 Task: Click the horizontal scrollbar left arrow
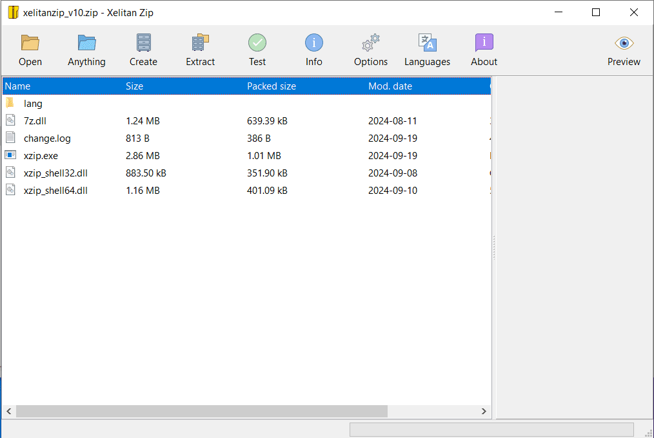pyautogui.click(x=9, y=411)
